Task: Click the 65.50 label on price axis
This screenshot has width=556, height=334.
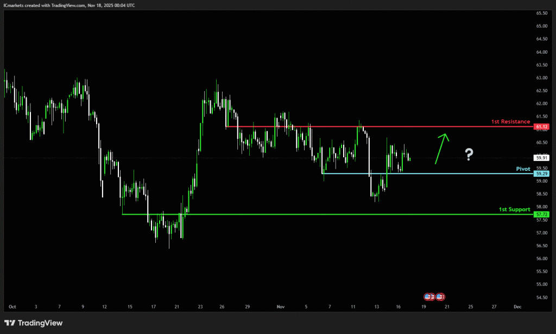Action: click(541, 13)
